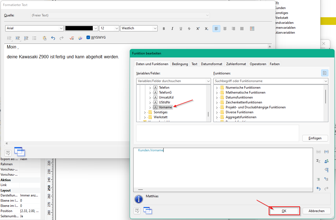Open the font size 12 dropdown
The width and height of the screenshot is (336, 220).
pos(117,28)
